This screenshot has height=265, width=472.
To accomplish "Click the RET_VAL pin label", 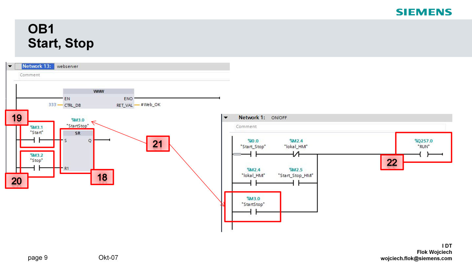I will coord(124,105).
